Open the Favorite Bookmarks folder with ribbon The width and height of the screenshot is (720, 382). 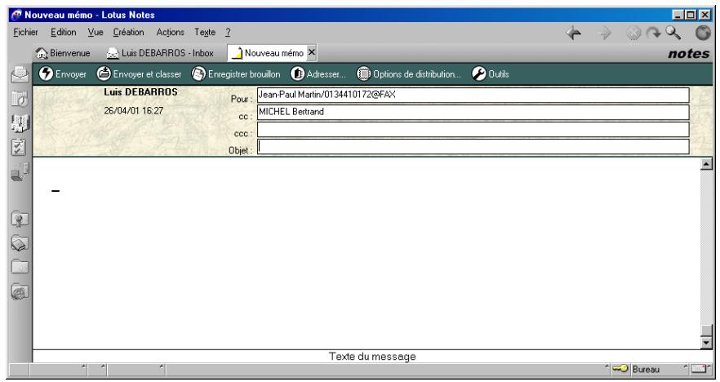point(20,219)
